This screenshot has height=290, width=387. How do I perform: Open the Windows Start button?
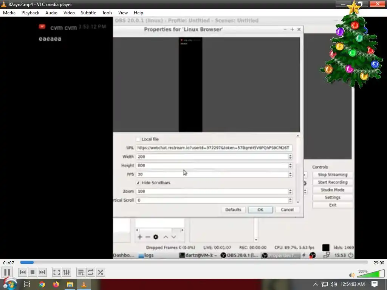pos(9,284)
